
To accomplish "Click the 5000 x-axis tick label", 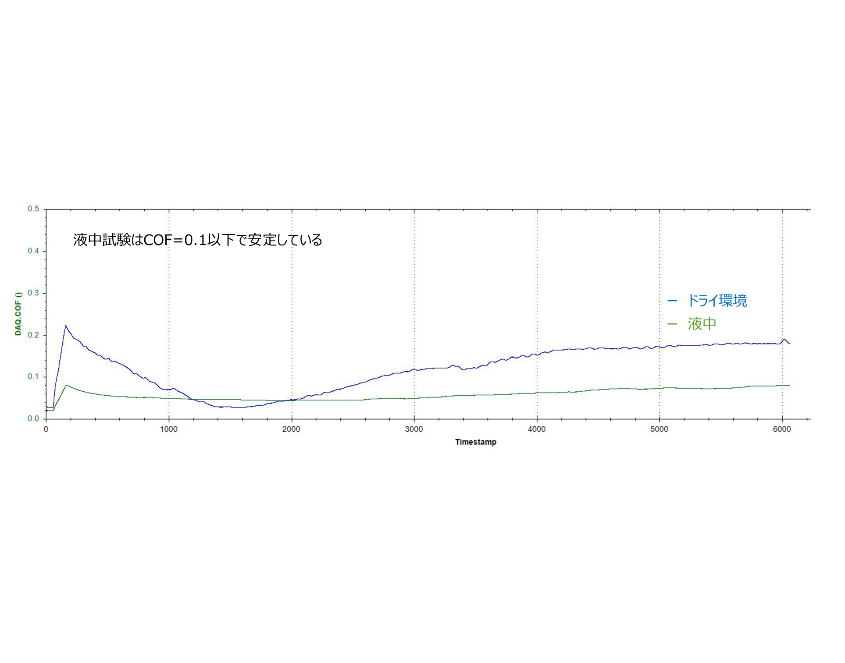I will pyautogui.click(x=659, y=429).
